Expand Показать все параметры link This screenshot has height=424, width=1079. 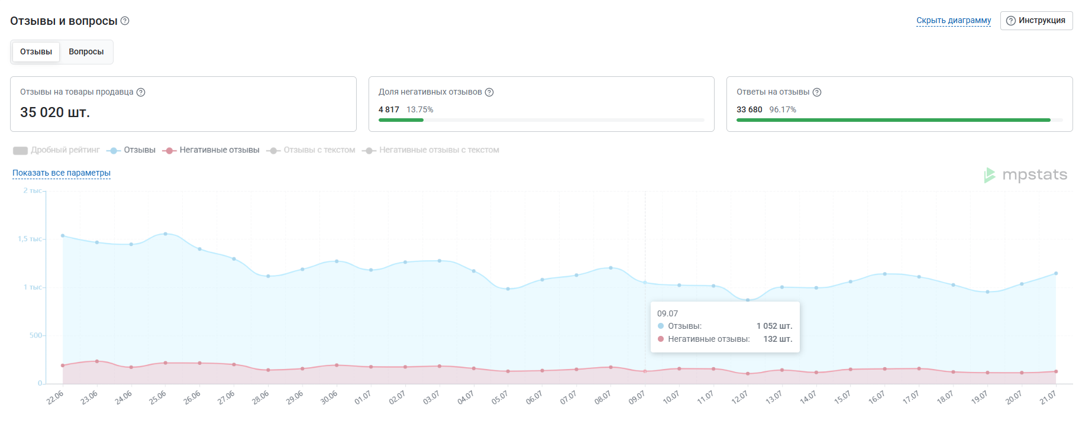tap(62, 173)
